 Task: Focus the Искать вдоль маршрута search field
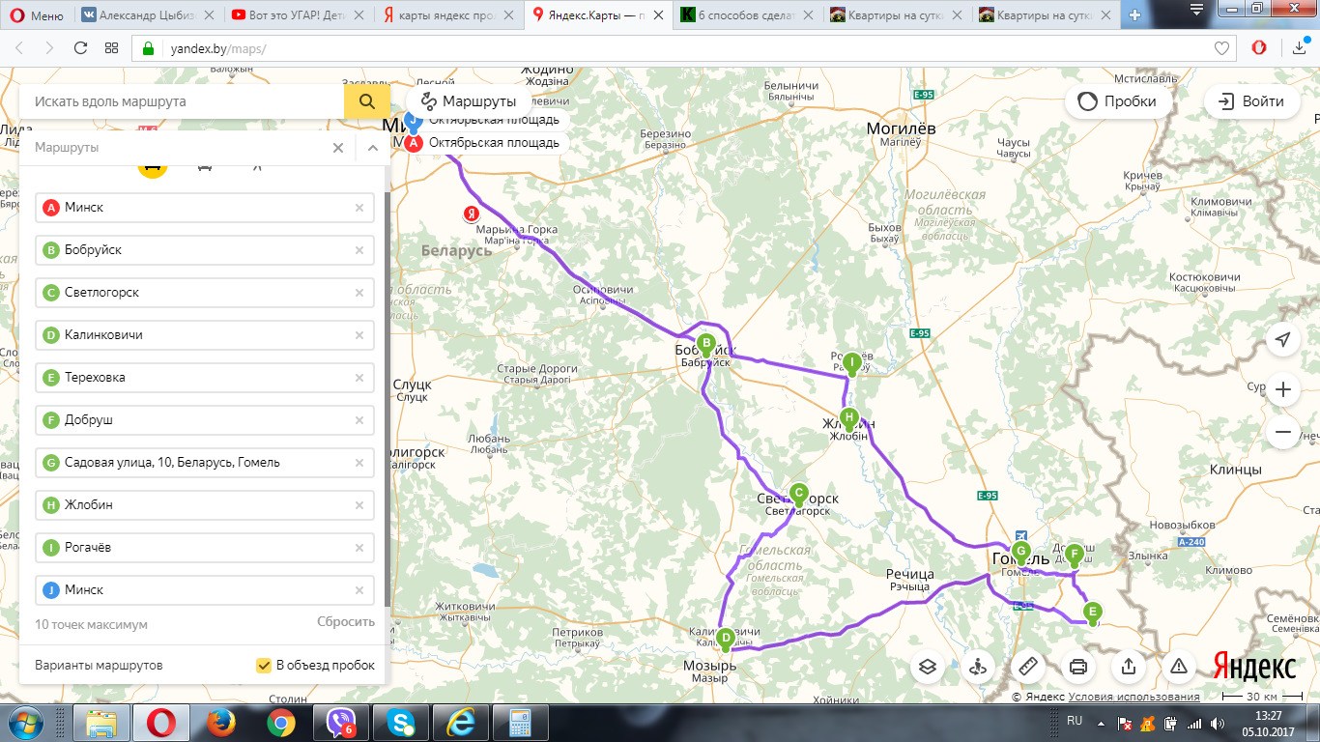[x=182, y=101]
